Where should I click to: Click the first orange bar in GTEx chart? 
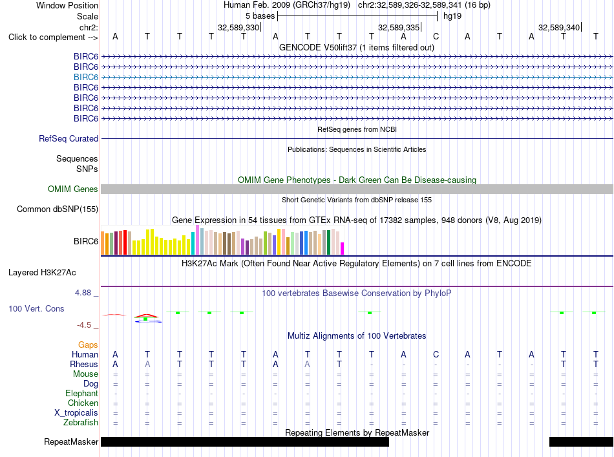tap(103, 243)
